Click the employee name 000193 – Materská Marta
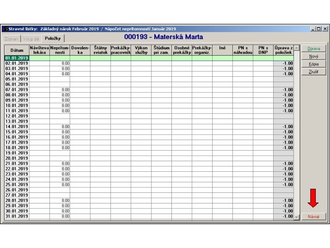The width and height of the screenshot is (330, 248). point(164,37)
